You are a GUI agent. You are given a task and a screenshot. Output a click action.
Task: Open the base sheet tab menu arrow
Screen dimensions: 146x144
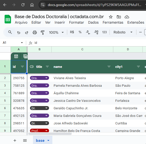coord(48,140)
